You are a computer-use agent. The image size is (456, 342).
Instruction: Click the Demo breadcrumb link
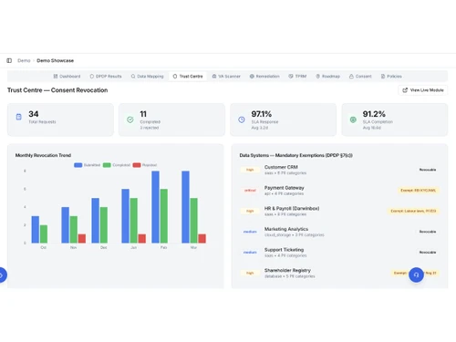(x=24, y=60)
